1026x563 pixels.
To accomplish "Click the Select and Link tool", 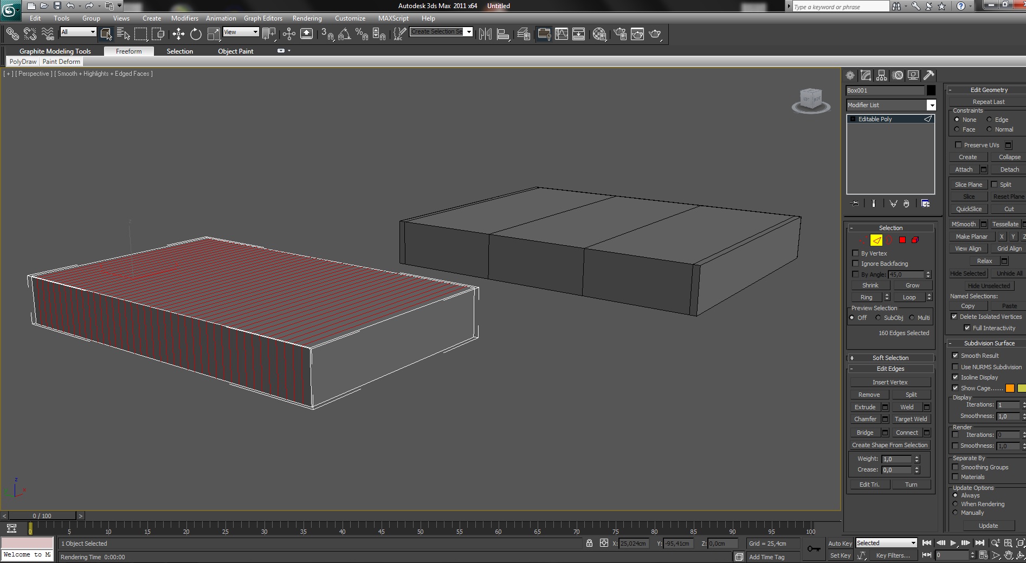I will point(12,34).
